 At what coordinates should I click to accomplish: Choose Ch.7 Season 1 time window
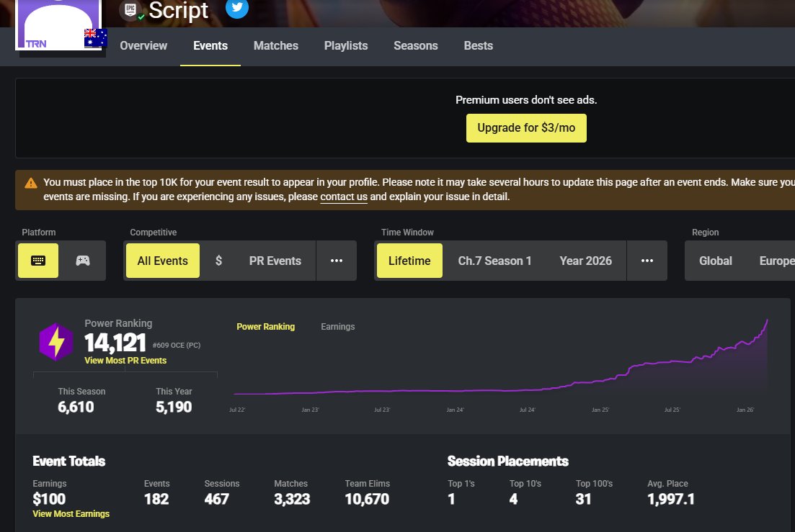coord(495,261)
